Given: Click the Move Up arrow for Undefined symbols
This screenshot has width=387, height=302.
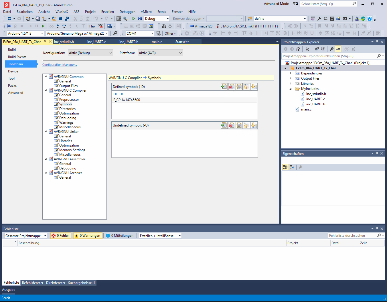Looking at the screenshot, I should [x=246, y=125].
